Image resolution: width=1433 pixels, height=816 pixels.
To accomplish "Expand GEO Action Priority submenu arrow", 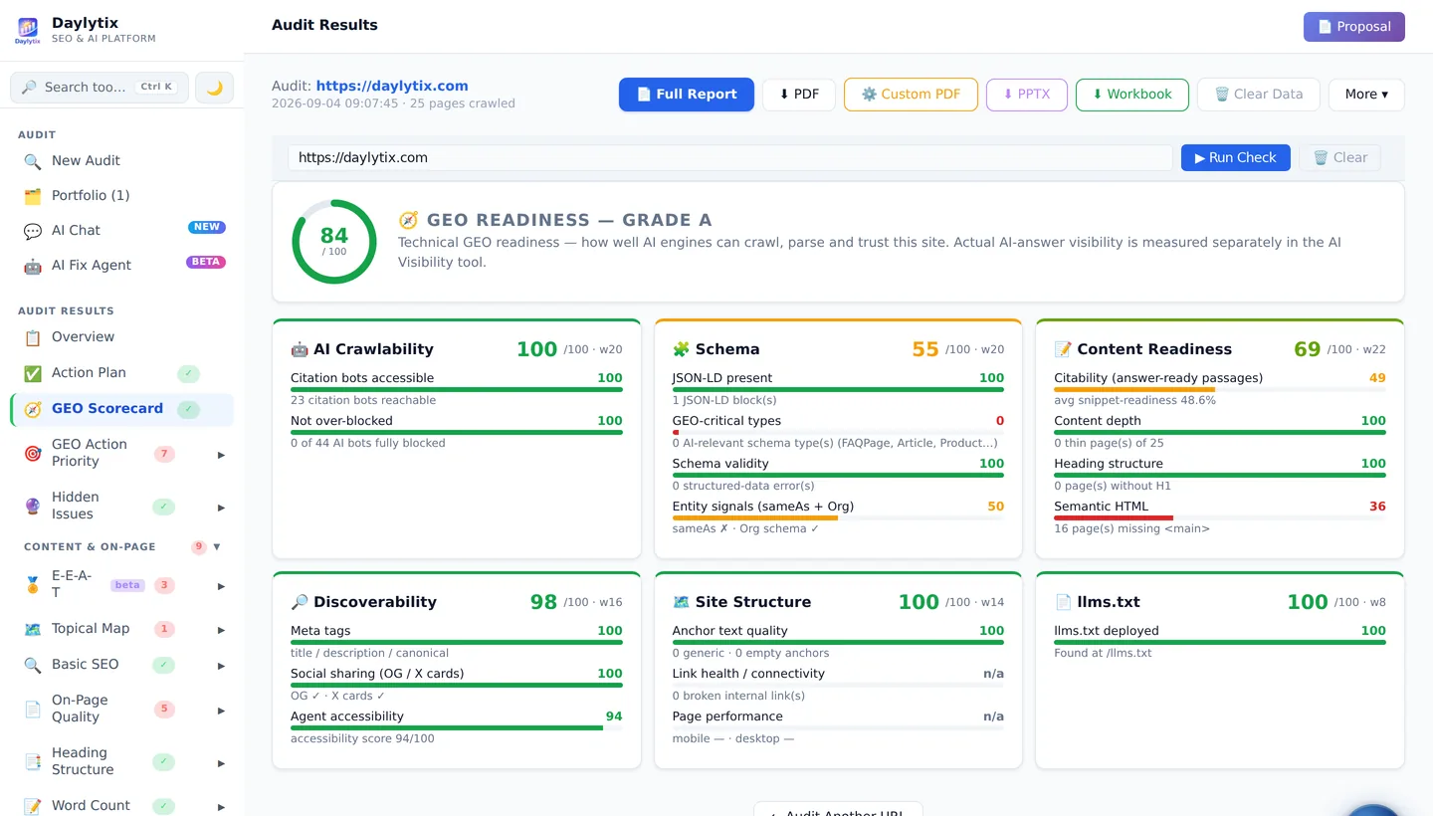I will tap(221, 455).
